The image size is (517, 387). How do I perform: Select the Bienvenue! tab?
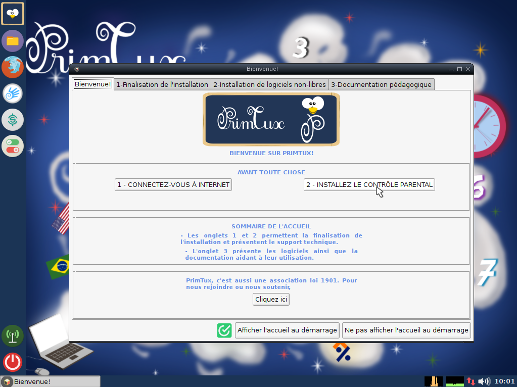pos(93,84)
